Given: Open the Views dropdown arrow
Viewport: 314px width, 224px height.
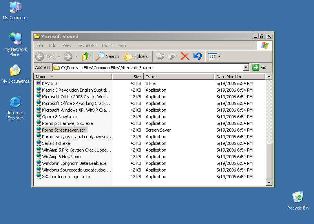Looking at the screenshot, I should (x=219, y=57).
